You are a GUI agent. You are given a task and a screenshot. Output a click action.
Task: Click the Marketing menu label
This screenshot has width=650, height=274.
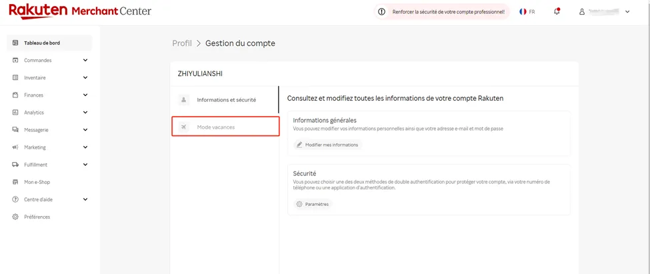[35, 147]
